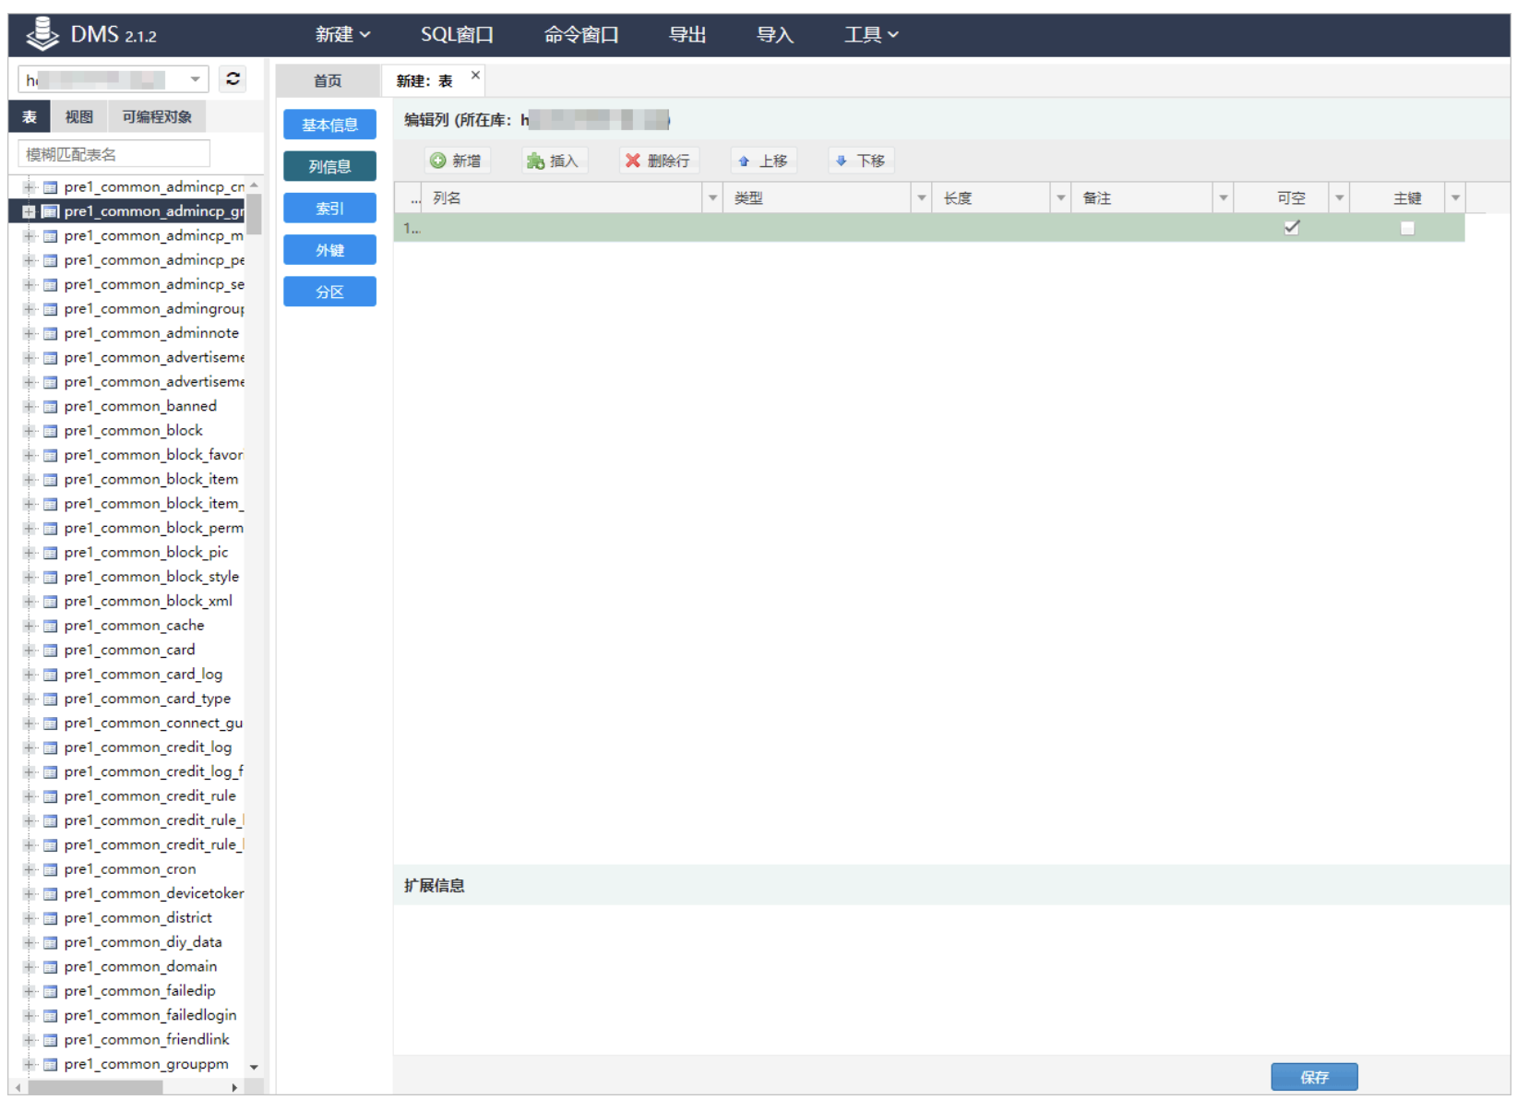
Task: Close the 新建: 表 tab
Action: pos(475,76)
